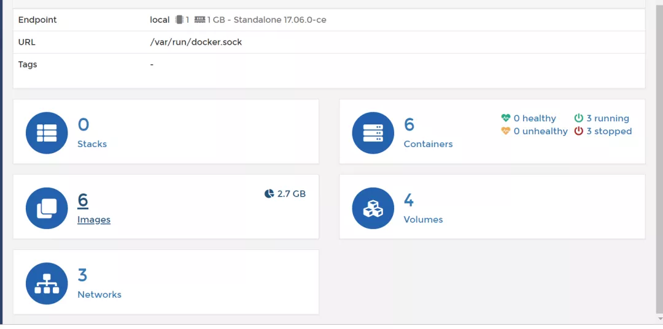Click the Tags row label
This screenshot has width=663, height=329.
click(28, 64)
